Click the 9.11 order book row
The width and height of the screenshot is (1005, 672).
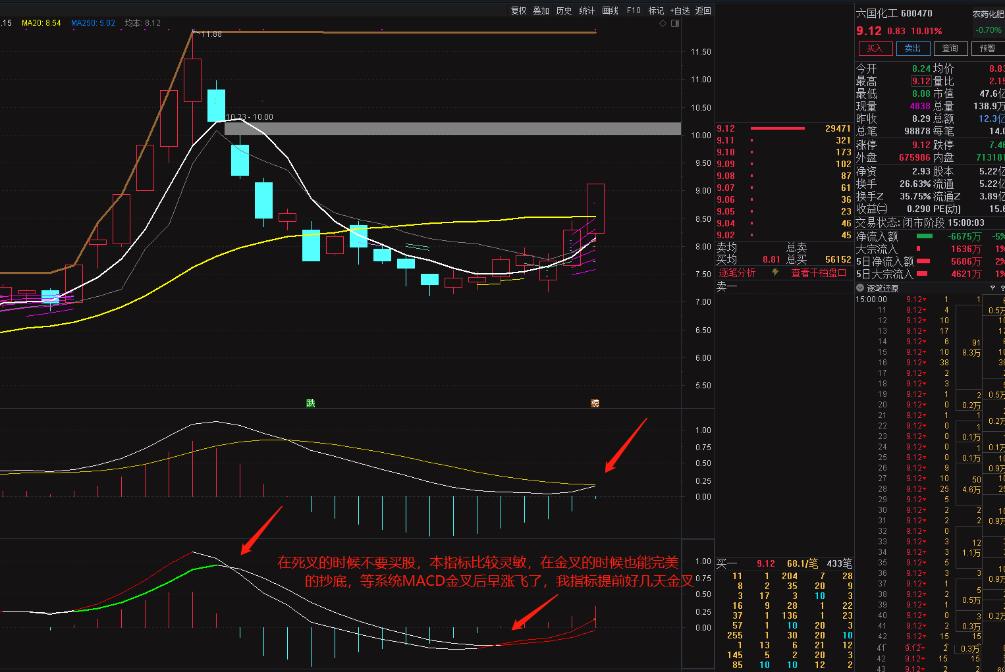click(x=784, y=140)
